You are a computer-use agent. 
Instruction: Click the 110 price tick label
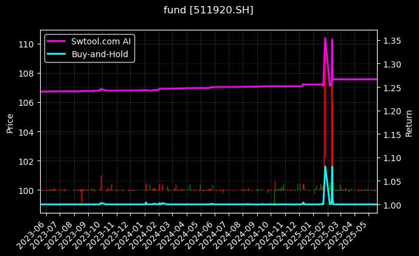pyautogui.click(x=26, y=44)
